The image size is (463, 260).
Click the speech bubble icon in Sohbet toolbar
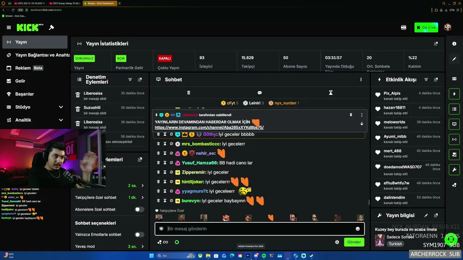[259, 93]
